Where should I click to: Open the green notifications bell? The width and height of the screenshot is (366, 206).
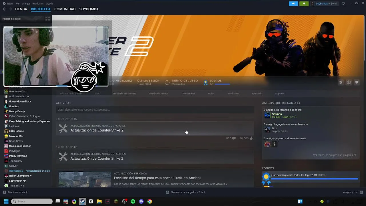[x=304, y=4]
